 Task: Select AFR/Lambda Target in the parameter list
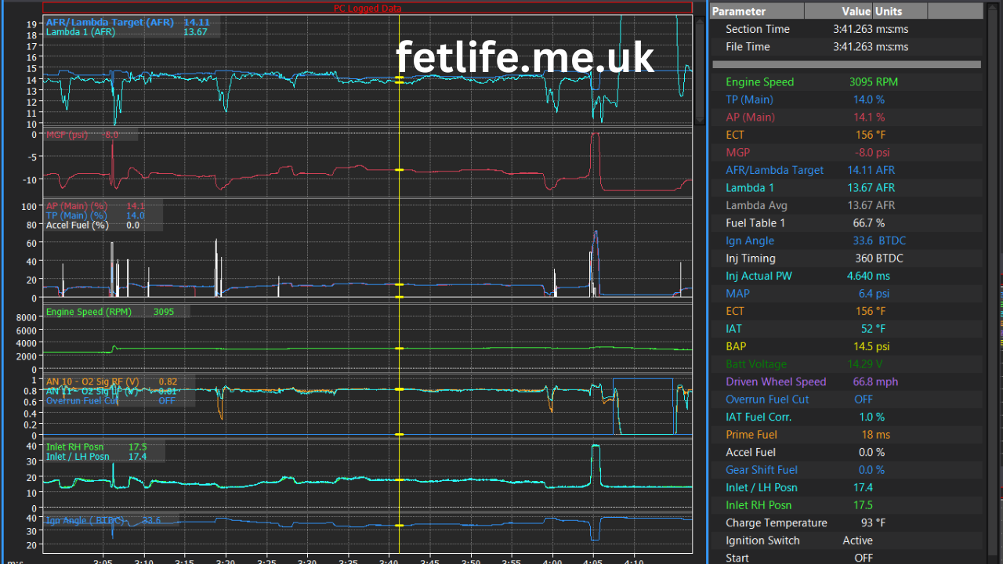pyautogui.click(x=846, y=170)
